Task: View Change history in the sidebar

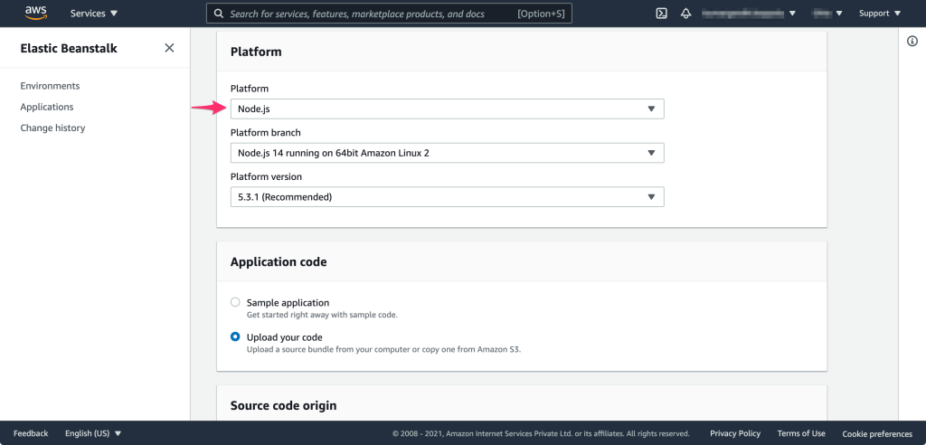Action: pos(52,128)
